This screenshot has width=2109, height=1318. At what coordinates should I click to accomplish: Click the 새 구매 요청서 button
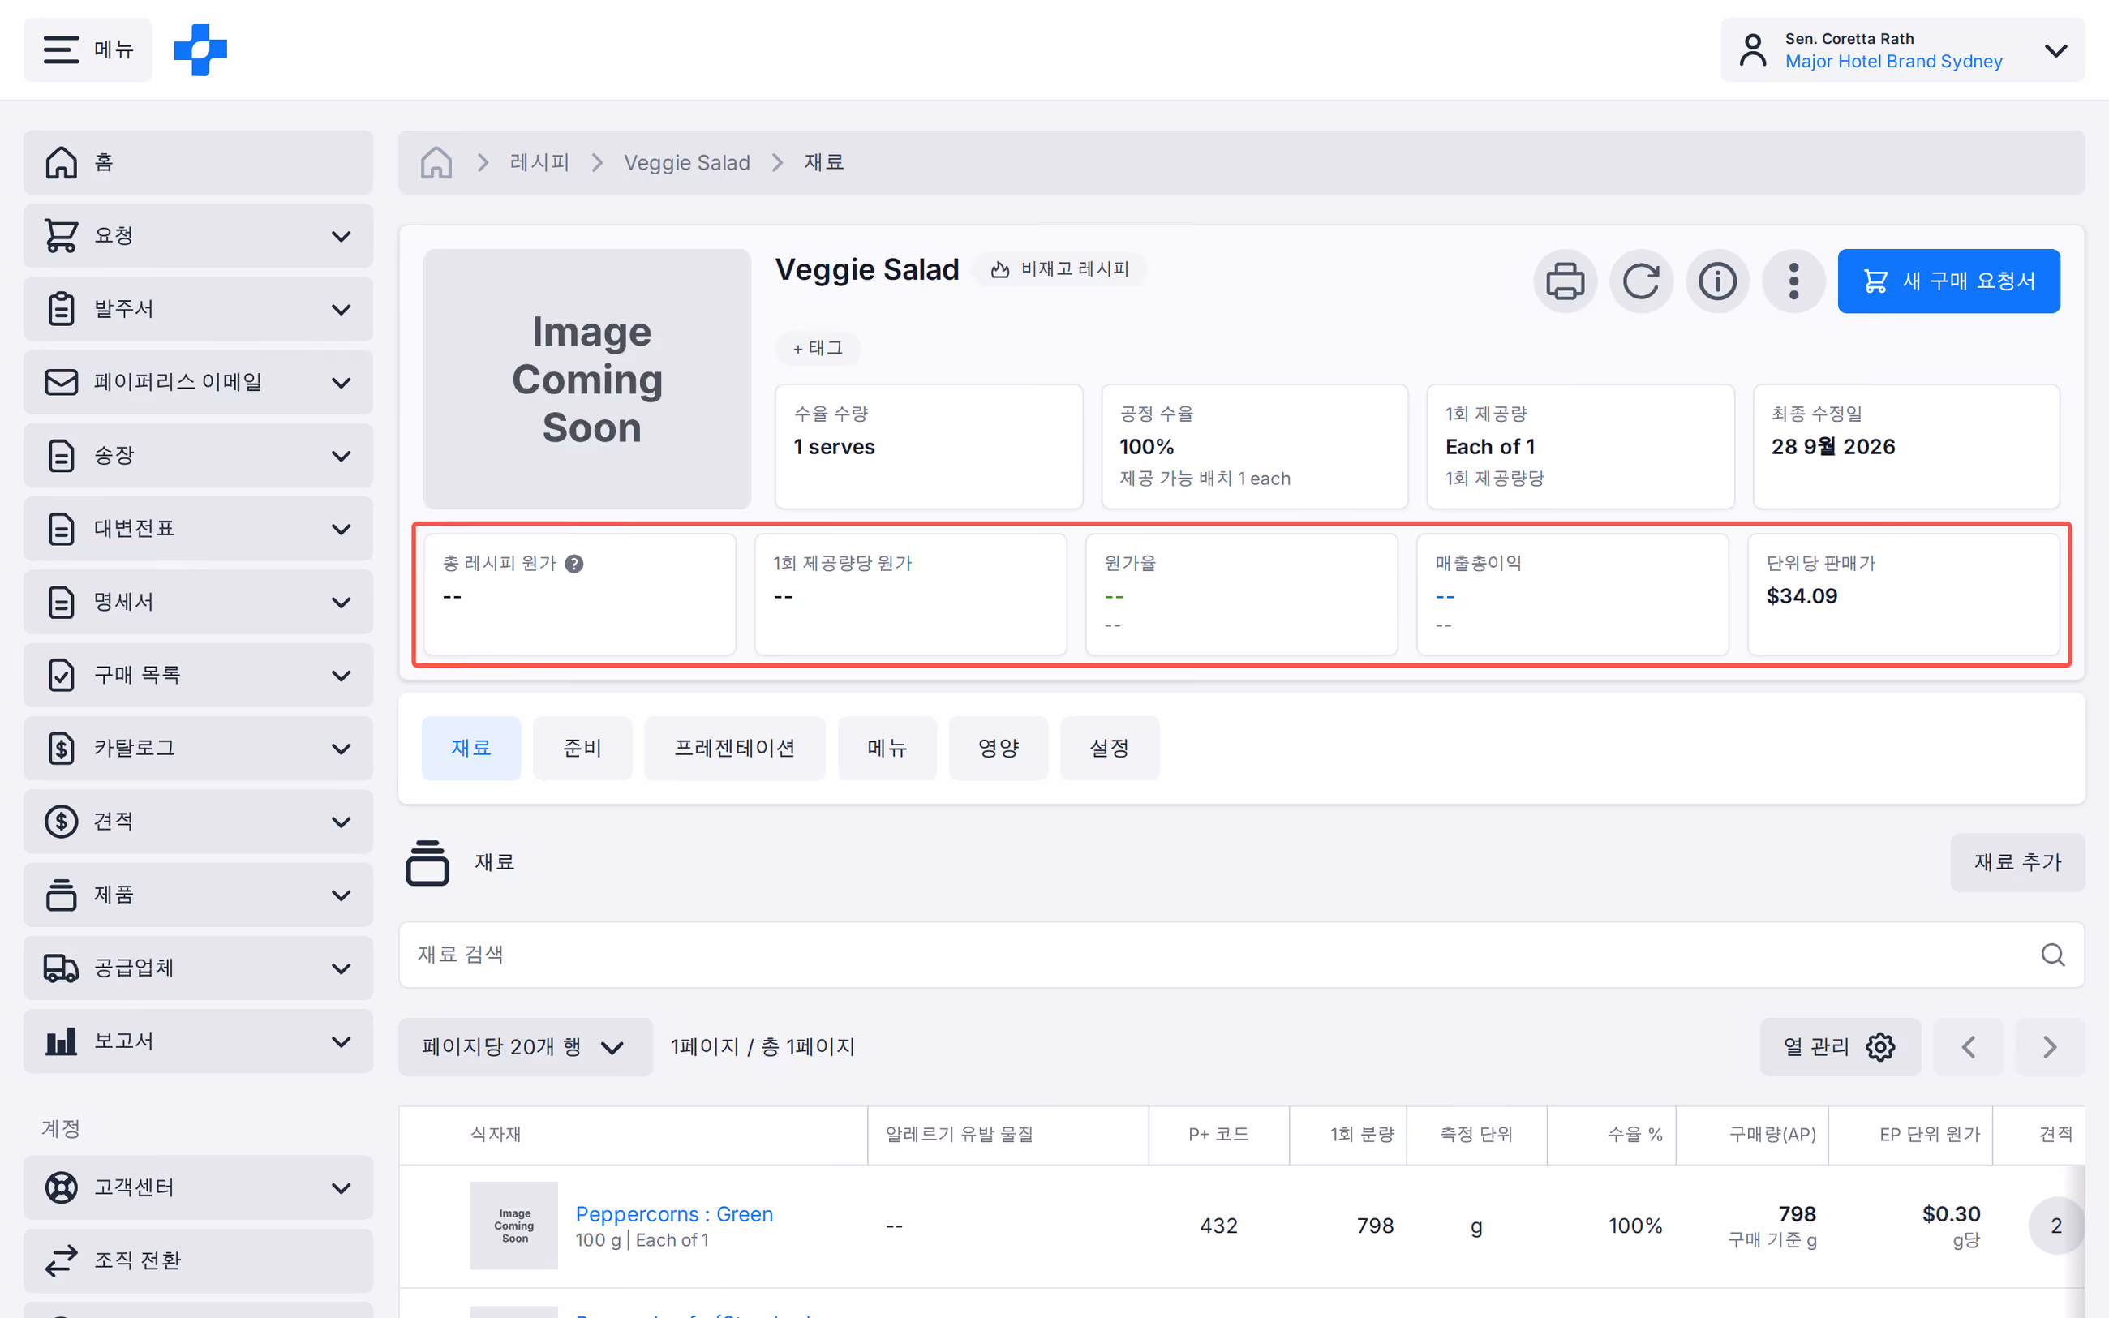pos(1948,281)
